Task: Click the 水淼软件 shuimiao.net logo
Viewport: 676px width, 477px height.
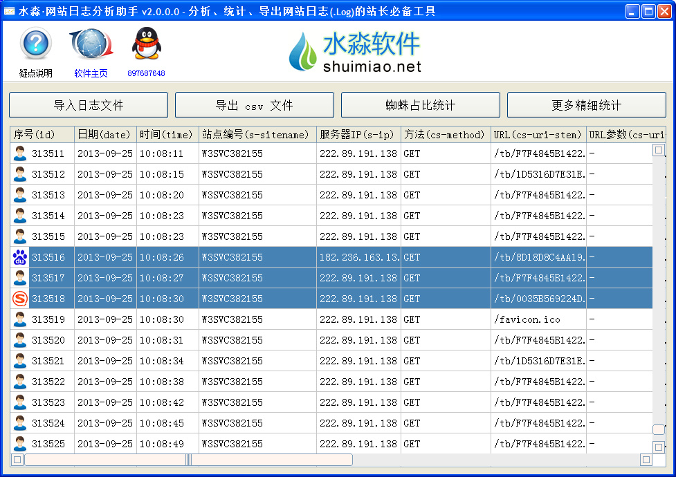Action: (x=355, y=51)
